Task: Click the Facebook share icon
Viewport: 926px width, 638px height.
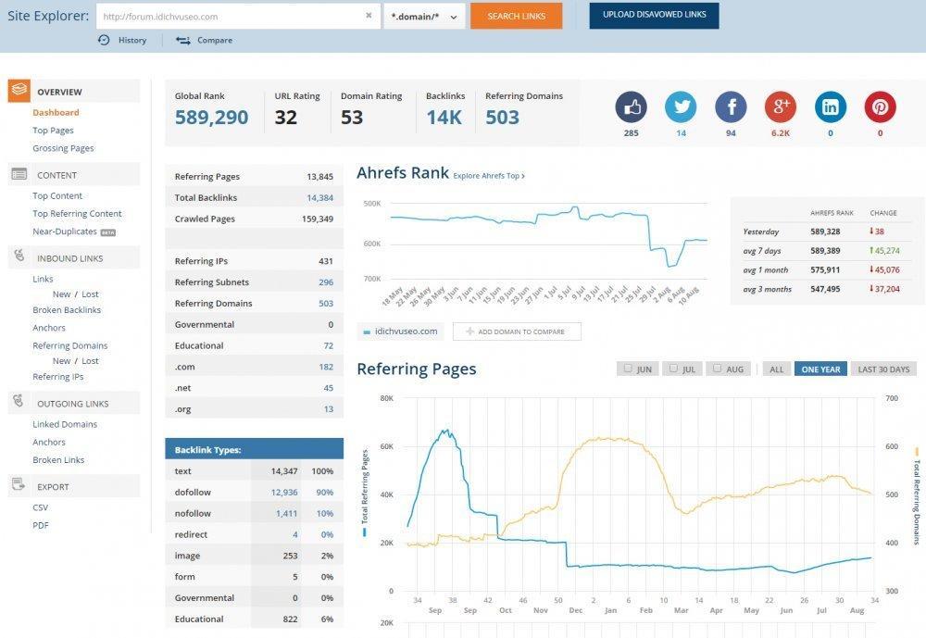Action: (731, 107)
